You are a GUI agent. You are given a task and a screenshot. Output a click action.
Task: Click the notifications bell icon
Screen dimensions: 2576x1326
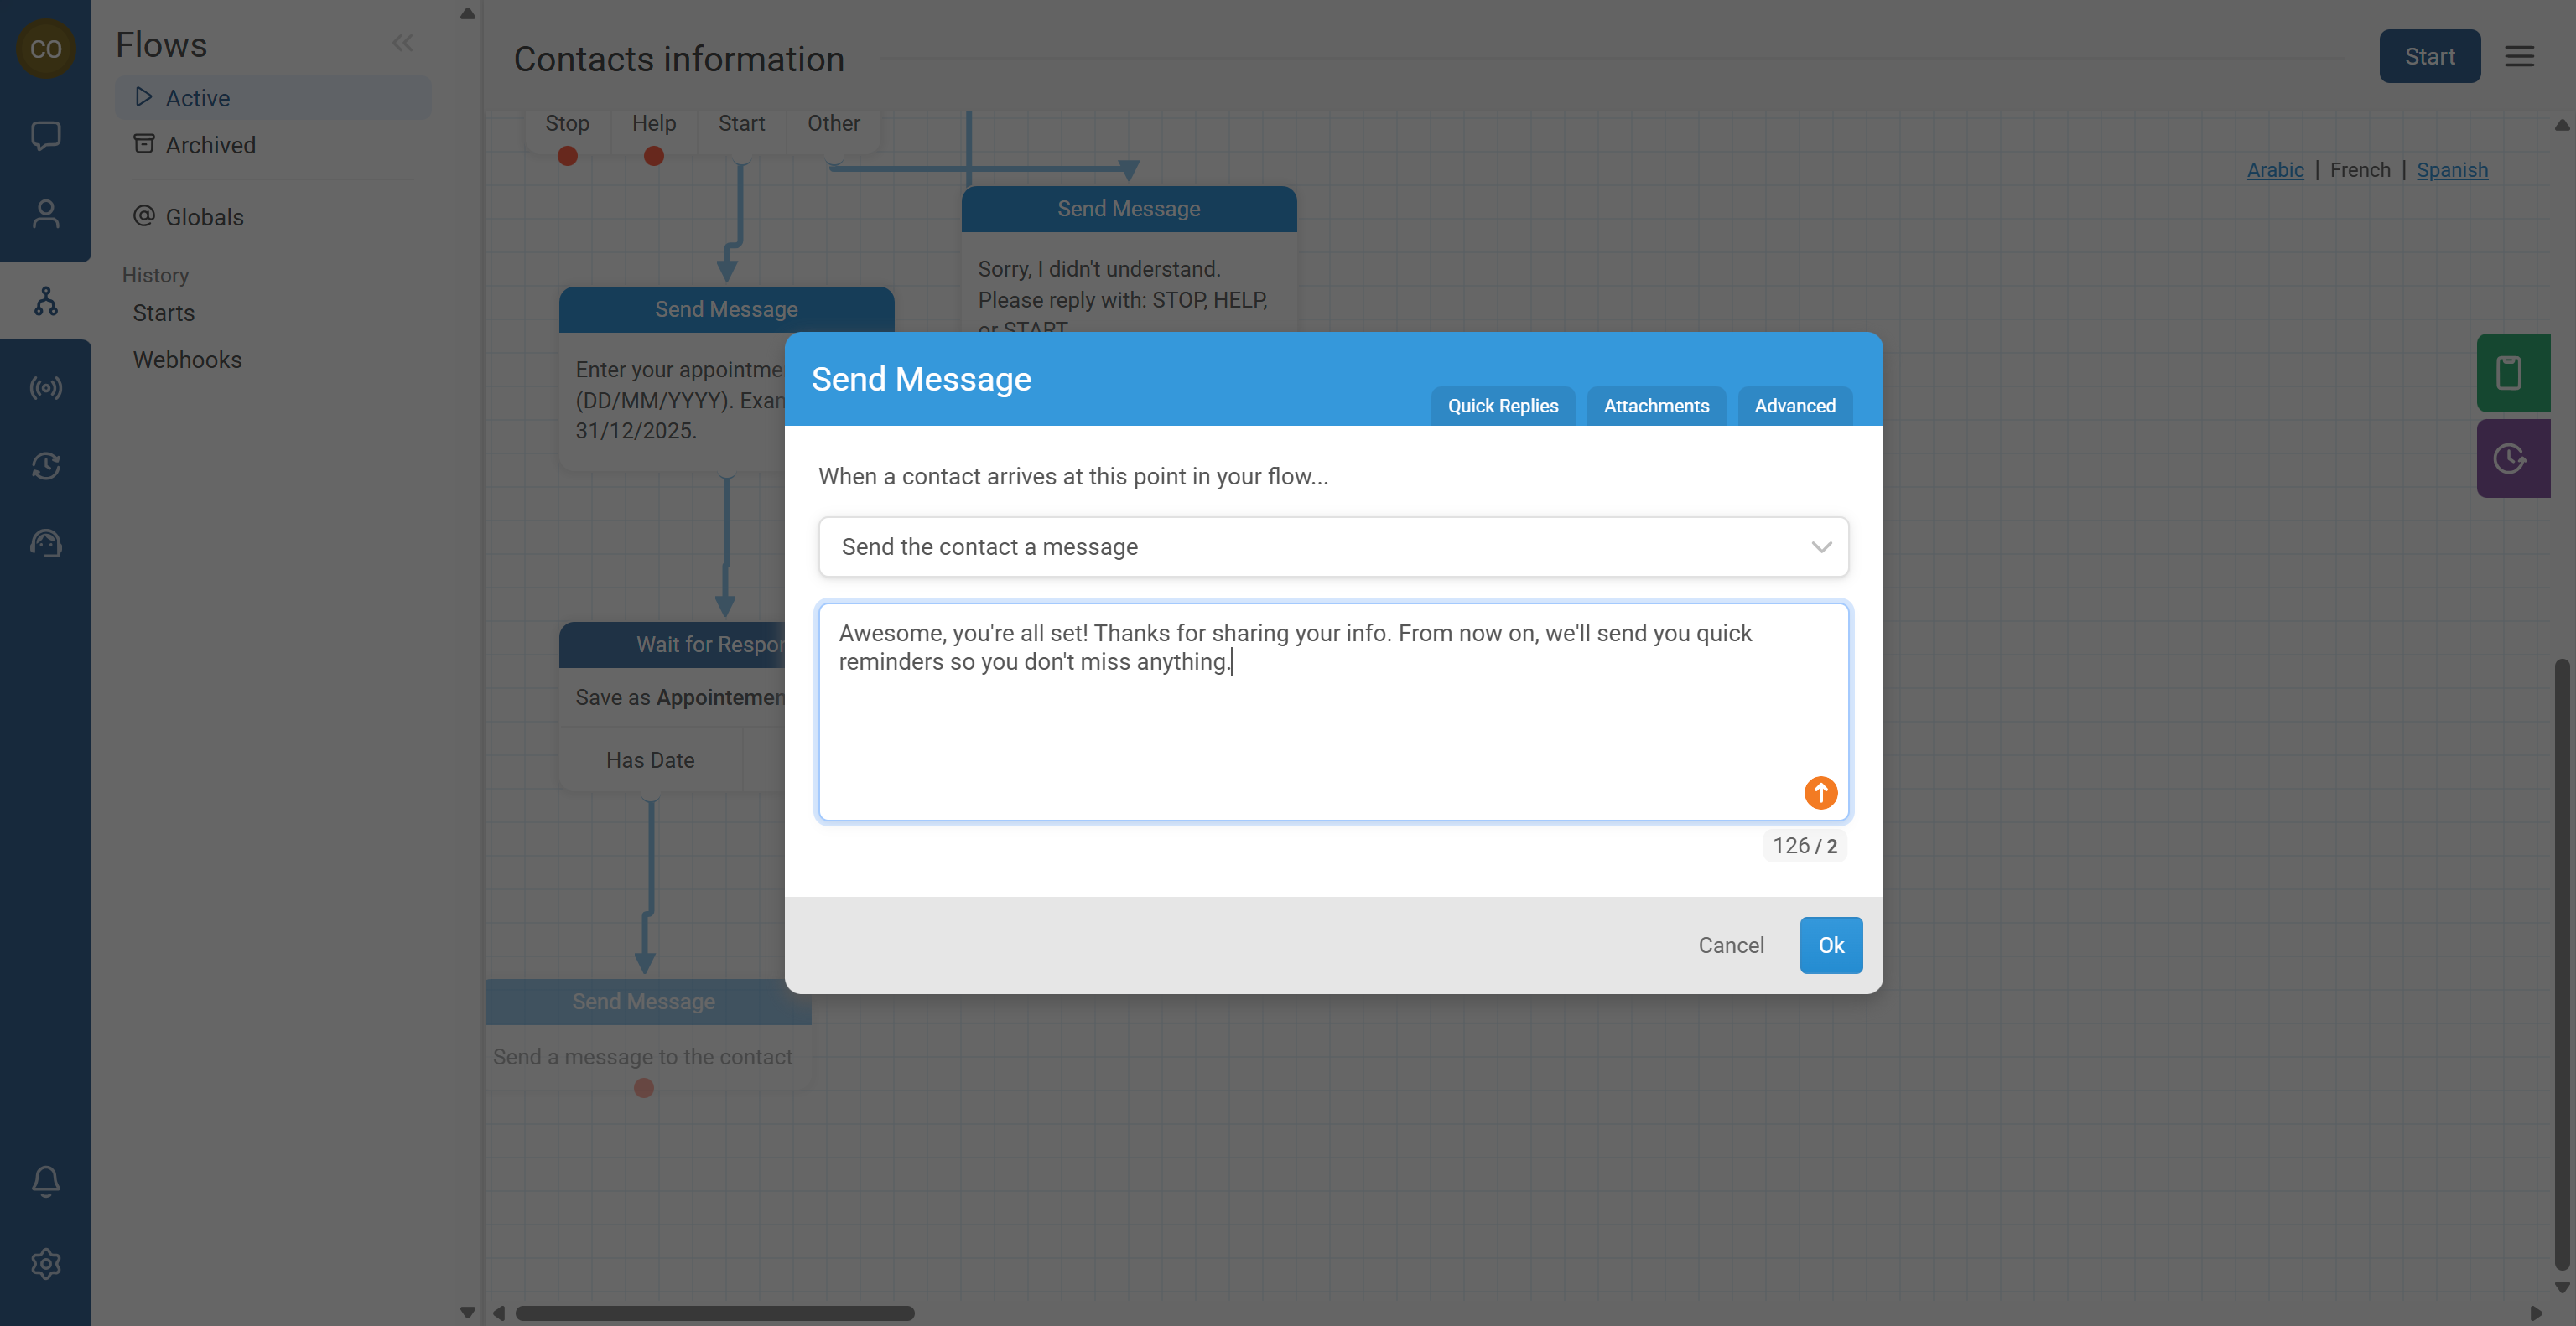tap(45, 1181)
